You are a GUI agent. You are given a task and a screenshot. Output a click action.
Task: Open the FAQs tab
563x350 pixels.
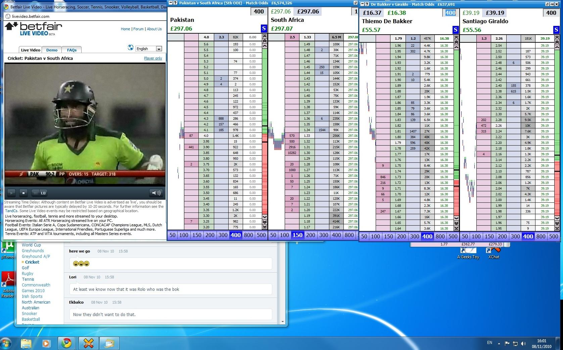coord(72,50)
